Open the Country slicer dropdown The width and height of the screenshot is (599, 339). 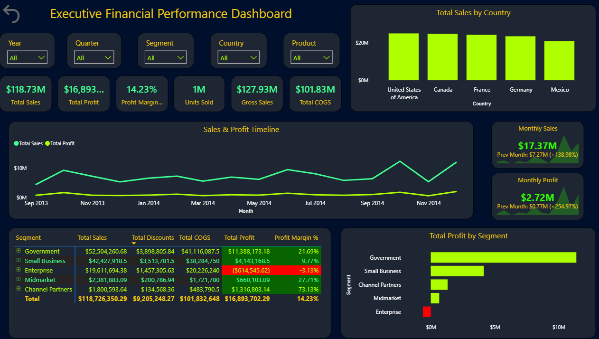click(239, 57)
